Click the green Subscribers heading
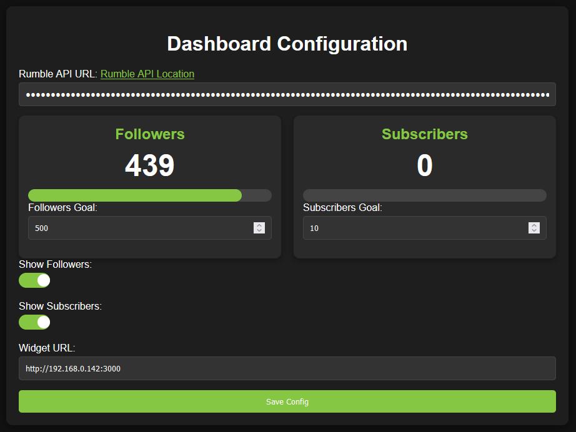576x432 pixels. [x=425, y=134]
